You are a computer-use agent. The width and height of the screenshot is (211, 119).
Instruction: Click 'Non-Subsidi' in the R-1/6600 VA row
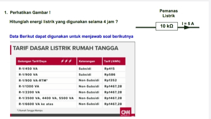click(x=89, y=104)
